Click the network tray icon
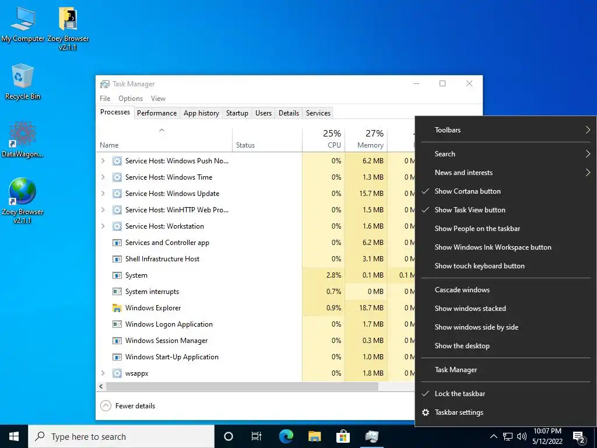This screenshot has height=448, width=597. 508,436
